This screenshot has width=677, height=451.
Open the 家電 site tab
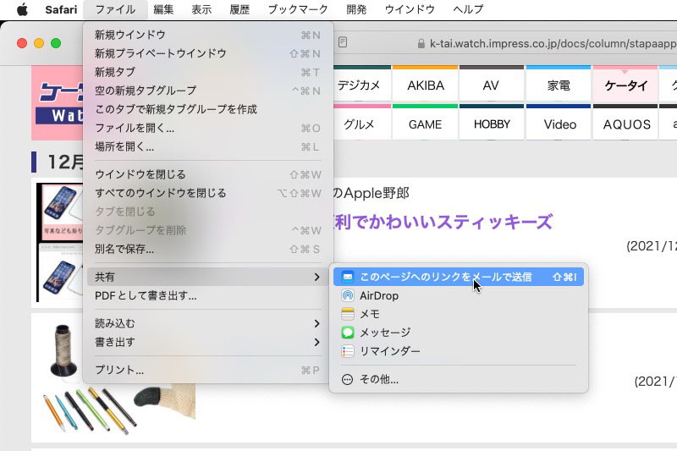tap(559, 83)
